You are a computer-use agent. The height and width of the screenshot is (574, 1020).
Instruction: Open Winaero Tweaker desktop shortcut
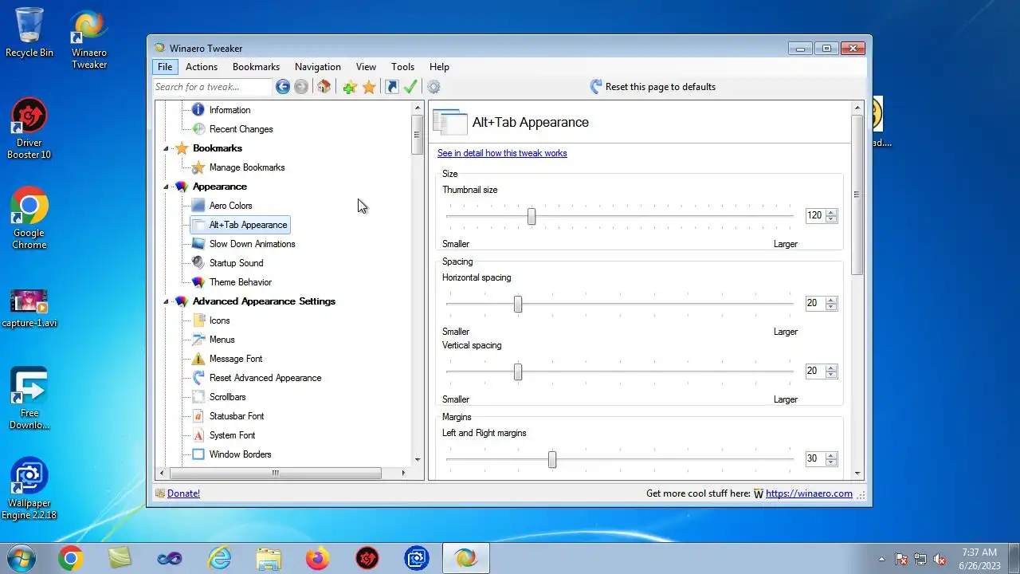click(x=89, y=39)
